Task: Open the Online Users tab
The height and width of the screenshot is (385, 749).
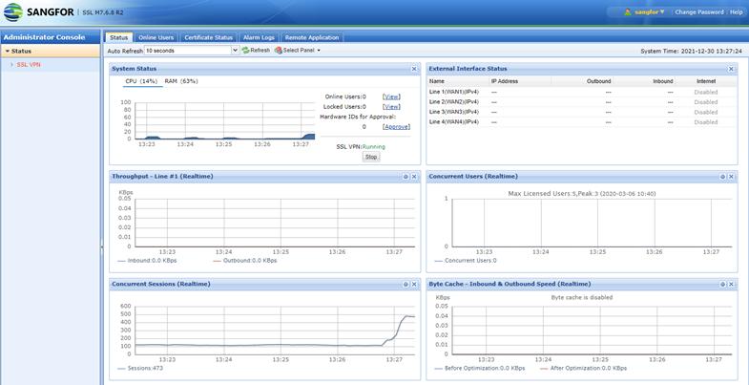Action: point(156,37)
